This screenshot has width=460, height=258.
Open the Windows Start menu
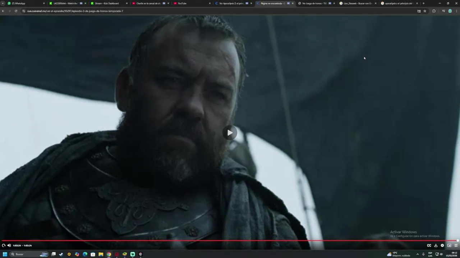pos(5,254)
